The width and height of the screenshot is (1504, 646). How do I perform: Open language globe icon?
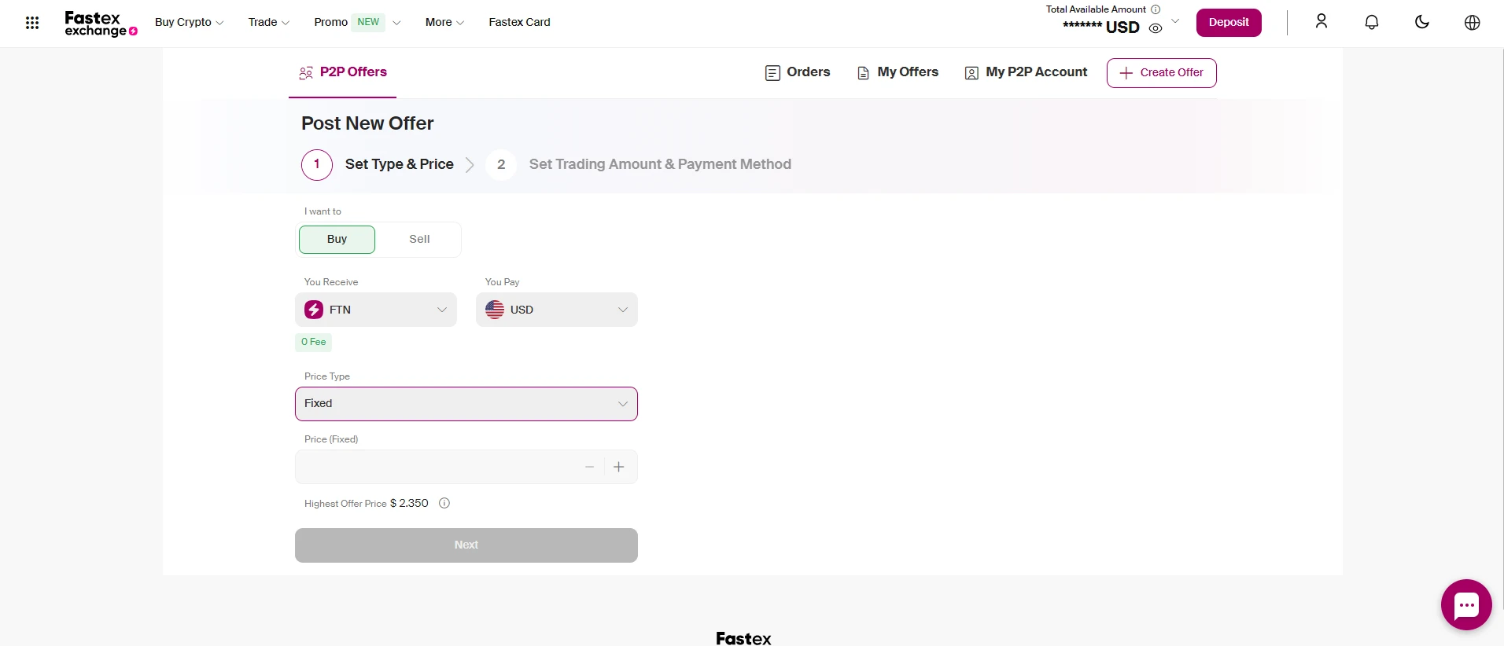tap(1473, 22)
